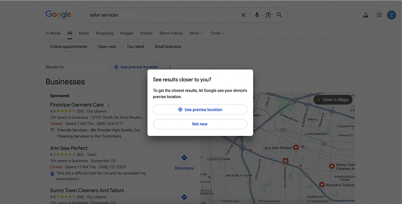Toggle Small business filter chip

click(168, 46)
